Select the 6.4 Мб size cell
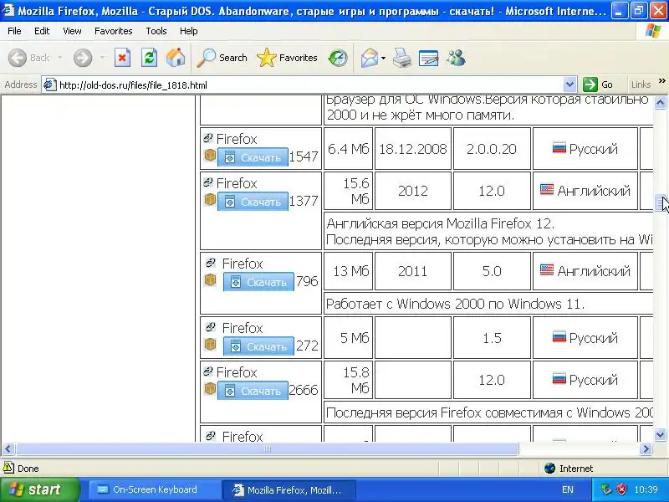The image size is (669, 502). [348, 149]
